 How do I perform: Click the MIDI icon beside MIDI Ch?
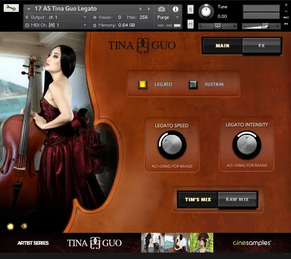(x=27, y=25)
